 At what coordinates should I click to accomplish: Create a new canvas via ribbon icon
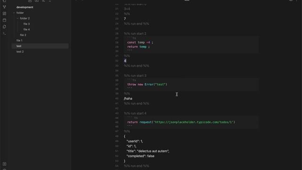[4, 14]
